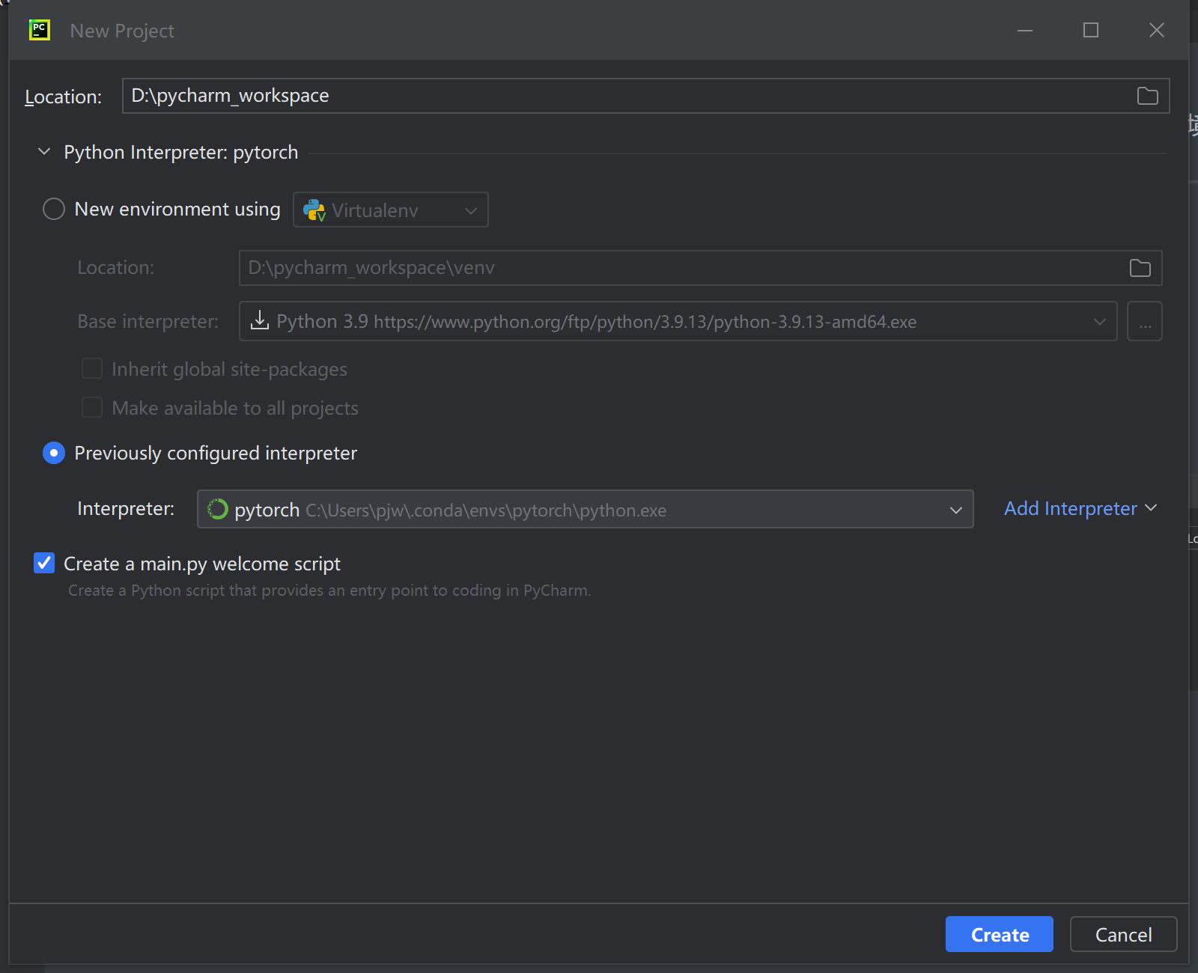Open the Virtualenv environment type dropdown

[391, 210]
